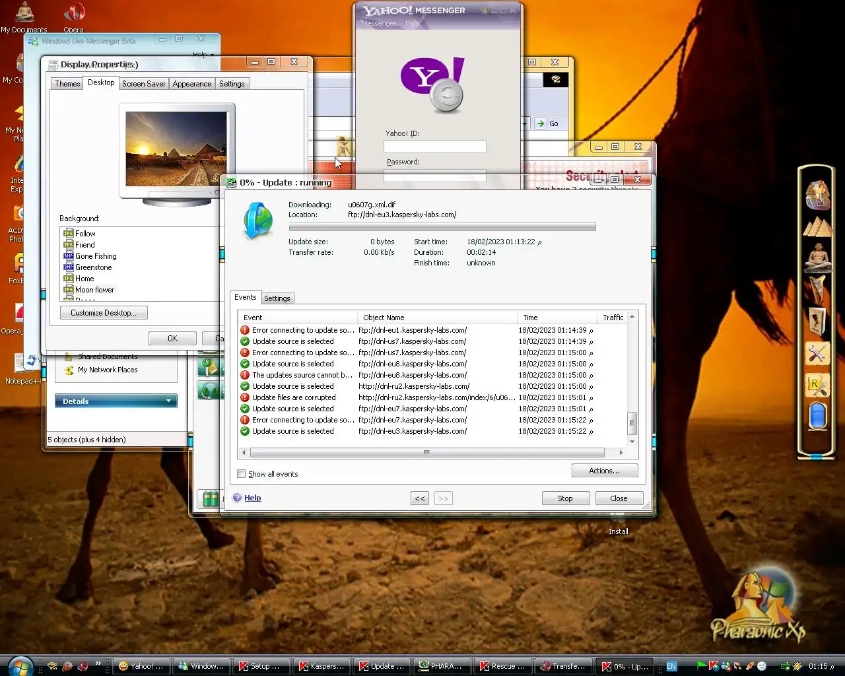Open the Appearance tab
The height and width of the screenshot is (676, 845).
pyautogui.click(x=192, y=84)
